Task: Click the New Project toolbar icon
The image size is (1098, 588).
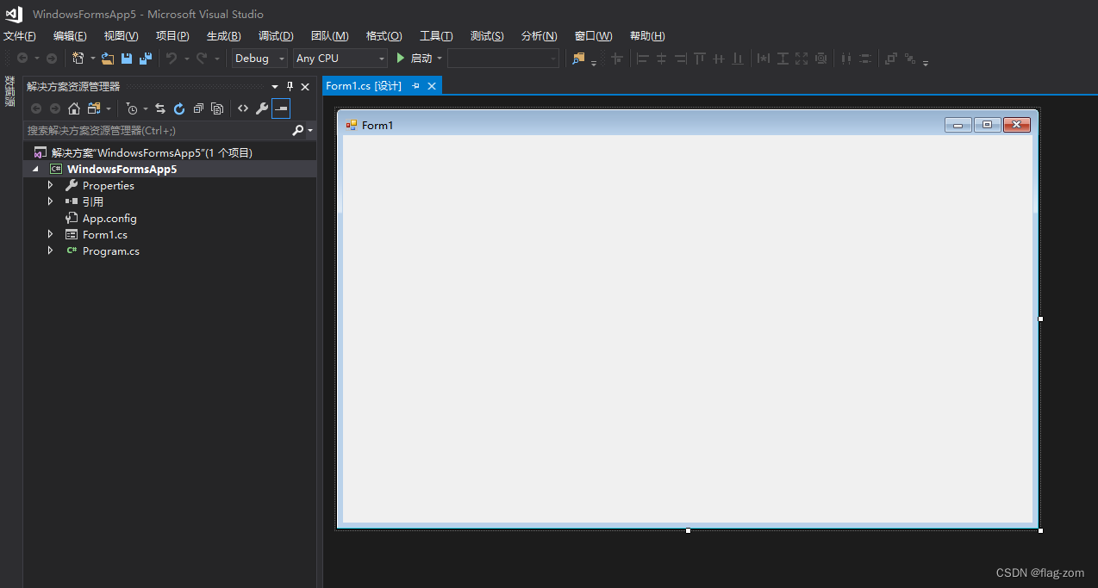Action: (x=78, y=58)
